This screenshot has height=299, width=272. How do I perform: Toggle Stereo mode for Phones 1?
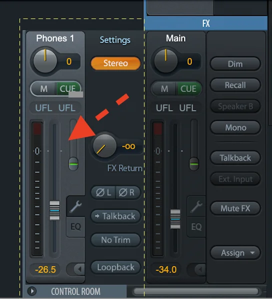(115, 63)
